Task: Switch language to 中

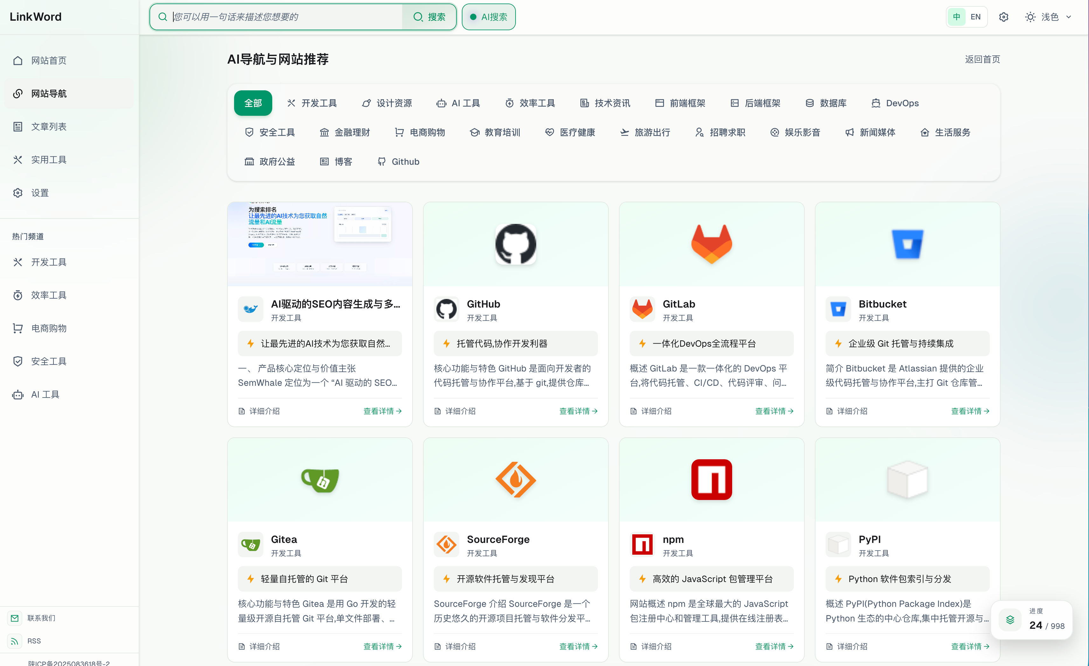Action: (956, 17)
